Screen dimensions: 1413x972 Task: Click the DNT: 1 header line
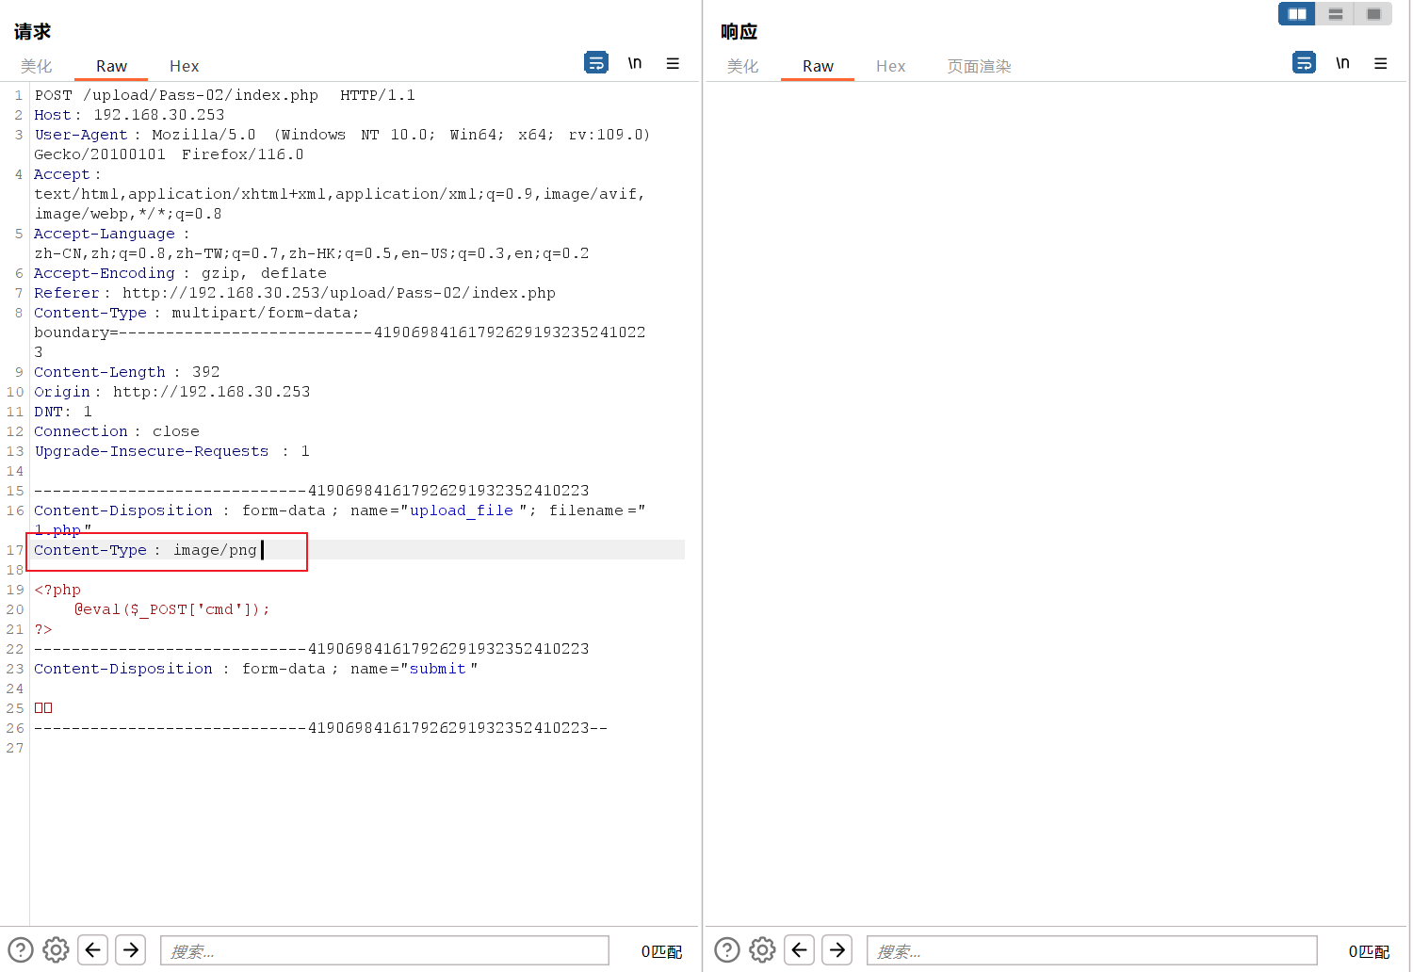63,412
